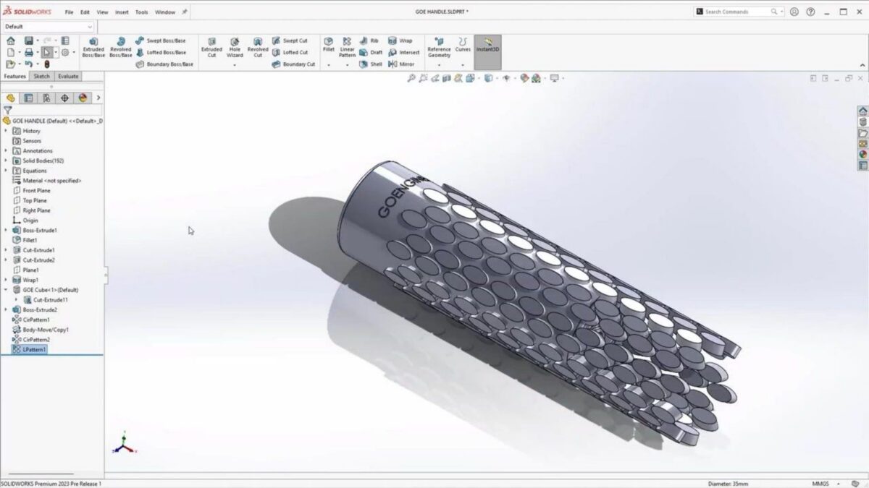Image resolution: width=869 pixels, height=488 pixels.
Task: Open the Linear Pattern dropdown arrow
Action: (x=348, y=65)
